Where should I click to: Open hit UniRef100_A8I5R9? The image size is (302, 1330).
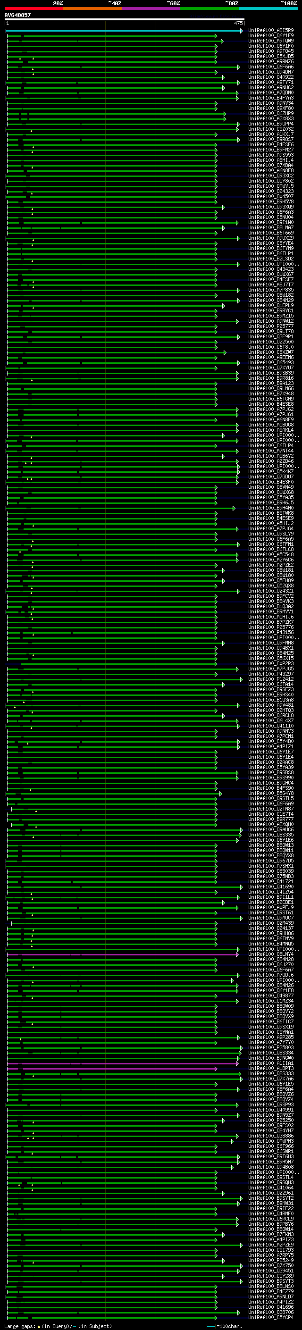coord(271,31)
